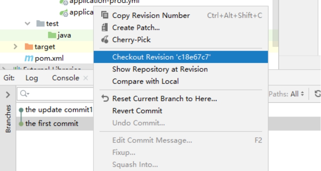Click the commit search input field
The image size is (321, 171).
coord(55,94)
